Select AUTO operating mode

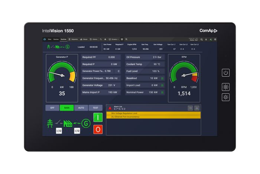(x=81, y=108)
